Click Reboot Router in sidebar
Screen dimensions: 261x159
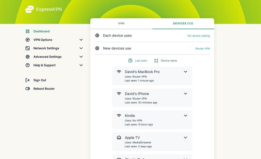pos(44,89)
